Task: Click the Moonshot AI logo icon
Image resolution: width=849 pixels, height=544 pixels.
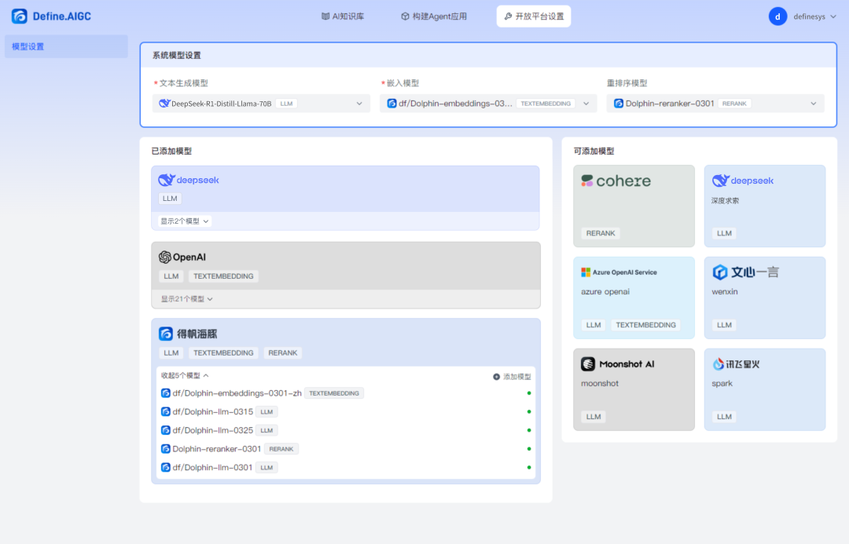Action: point(588,364)
